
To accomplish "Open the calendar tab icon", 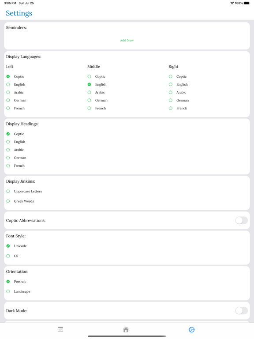I will 60,329.
